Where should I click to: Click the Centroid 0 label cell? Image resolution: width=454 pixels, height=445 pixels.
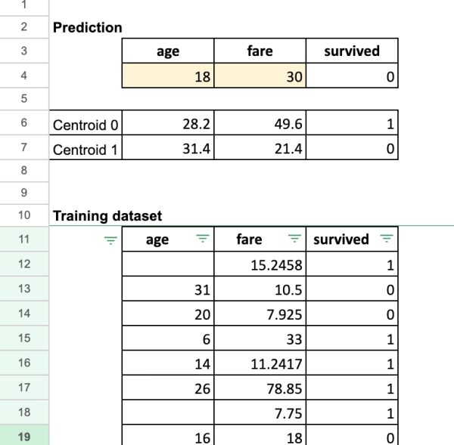point(86,125)
